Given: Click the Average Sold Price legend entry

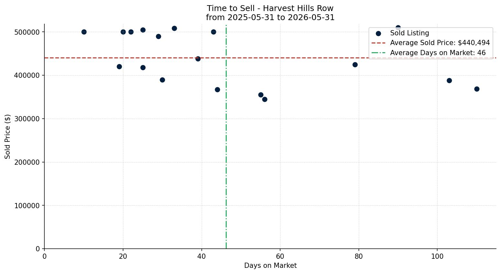Looking at the screenshot, I should [431, 43].
